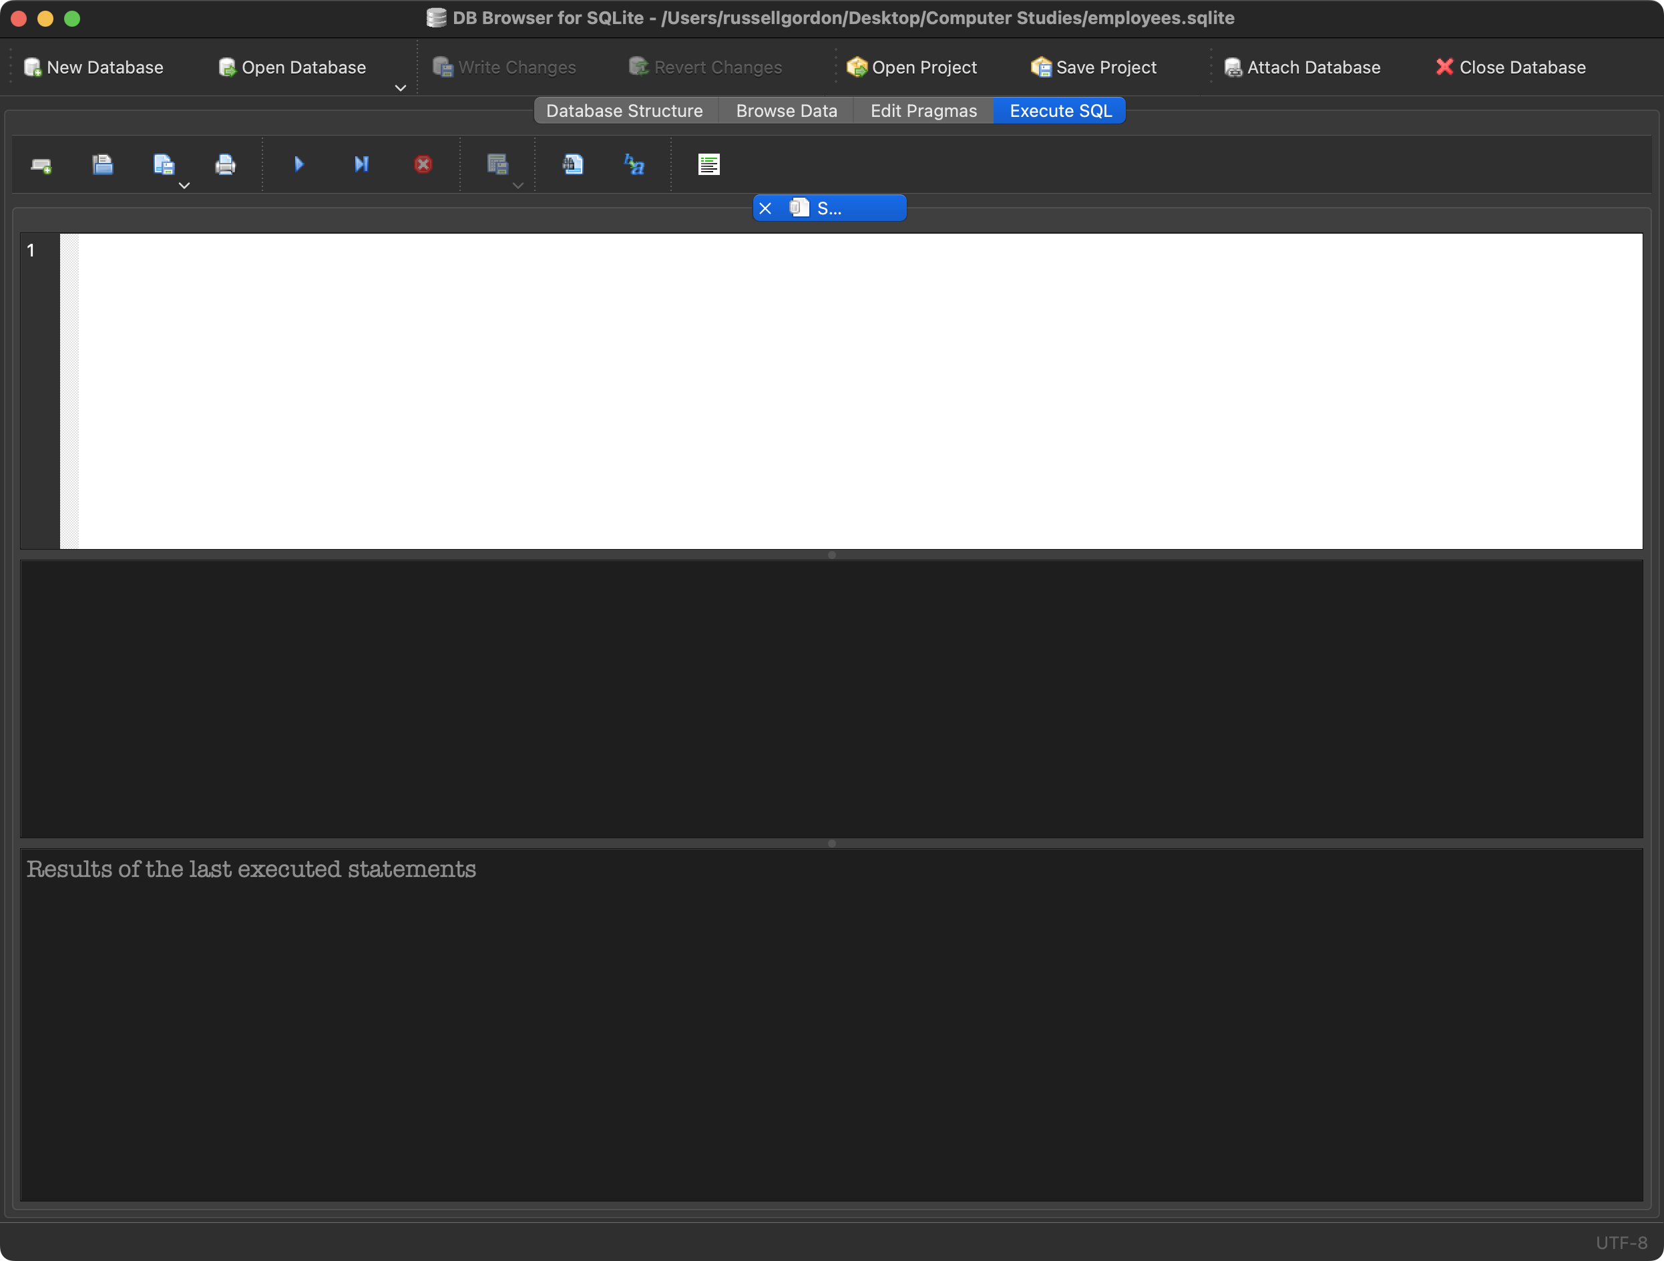Save the current SQL file
Viewport: 1664px width, 1261px height.
[164, 164]
